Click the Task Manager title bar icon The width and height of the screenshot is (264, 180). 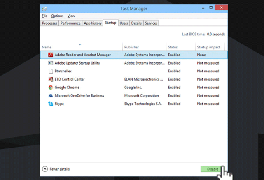44,9
